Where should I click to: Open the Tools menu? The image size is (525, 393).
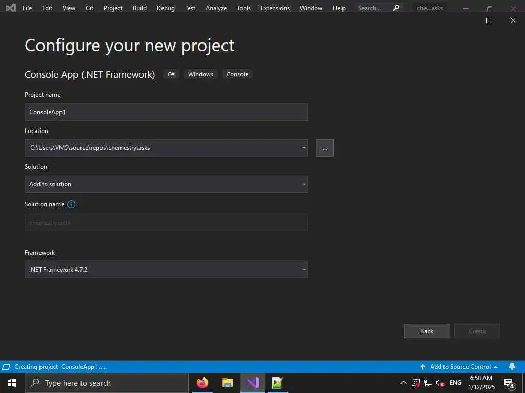pos(244,8)
